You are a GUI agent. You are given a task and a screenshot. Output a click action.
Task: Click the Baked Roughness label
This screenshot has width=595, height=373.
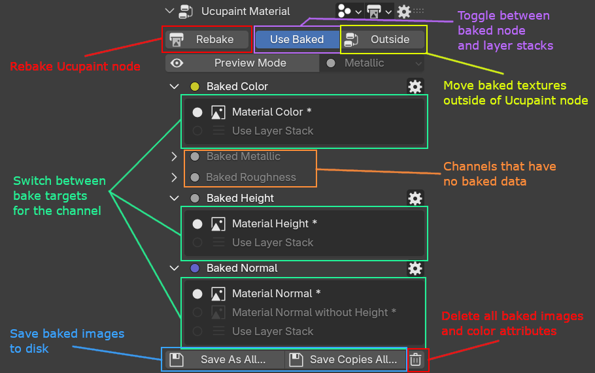[x=251, y=177]
